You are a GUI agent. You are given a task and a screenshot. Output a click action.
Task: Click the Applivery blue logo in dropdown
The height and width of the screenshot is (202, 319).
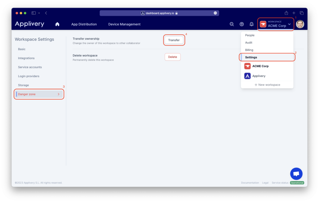tap(247, 76)
